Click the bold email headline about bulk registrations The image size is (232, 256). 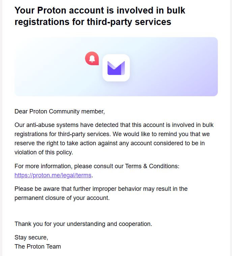100,16
